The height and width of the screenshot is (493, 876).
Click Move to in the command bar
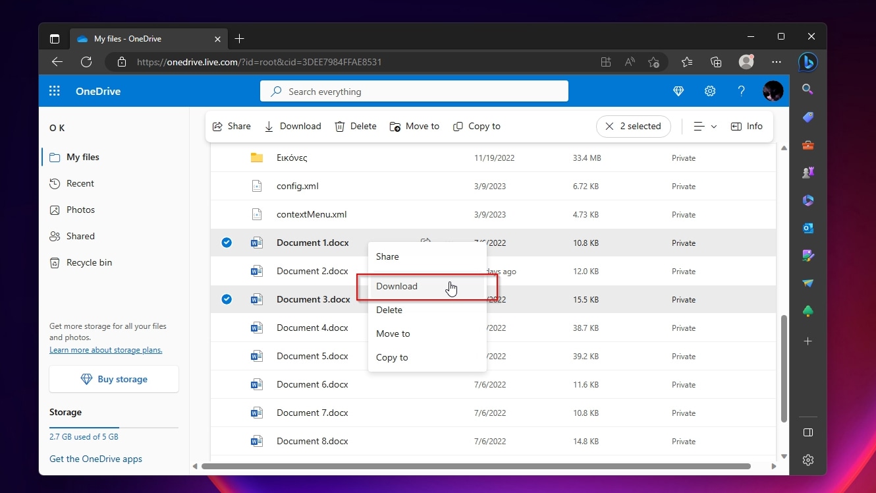tap(414, 127)
